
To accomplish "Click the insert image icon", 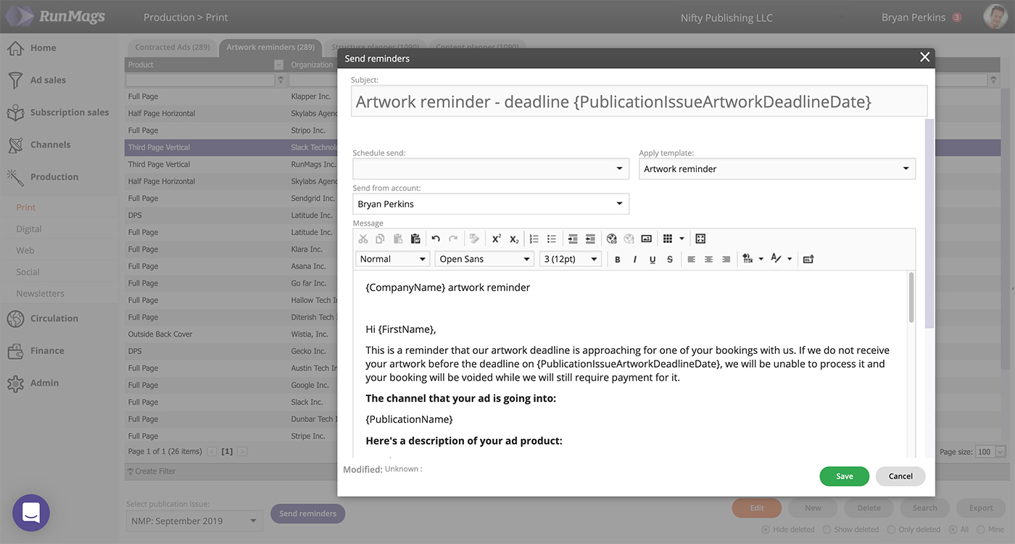I will tap(647, 239).
